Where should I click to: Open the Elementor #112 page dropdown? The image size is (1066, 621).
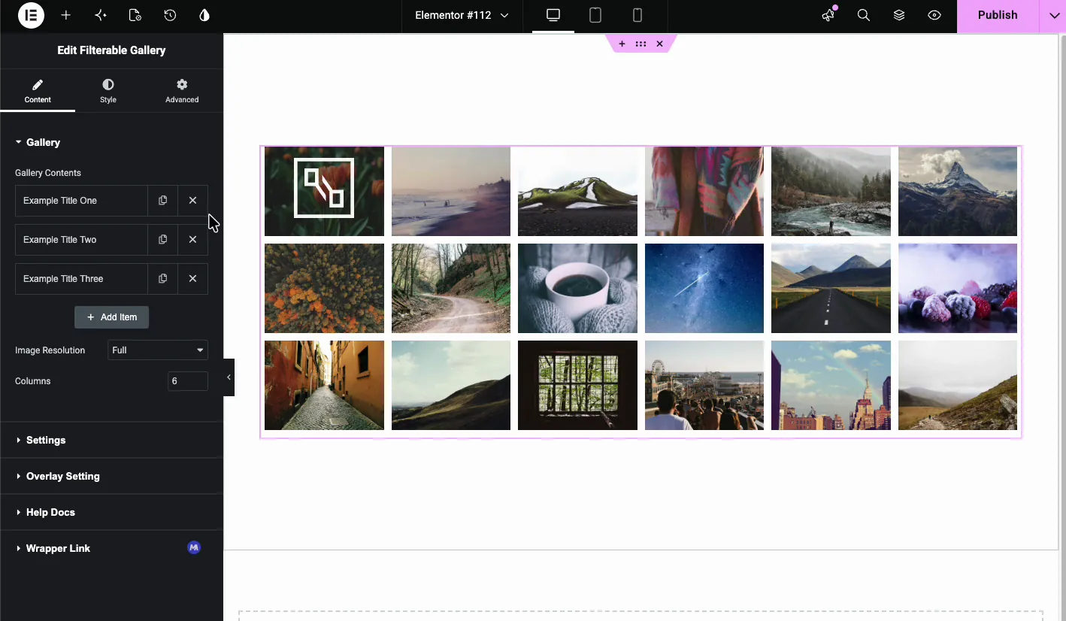tap(462, 15)
